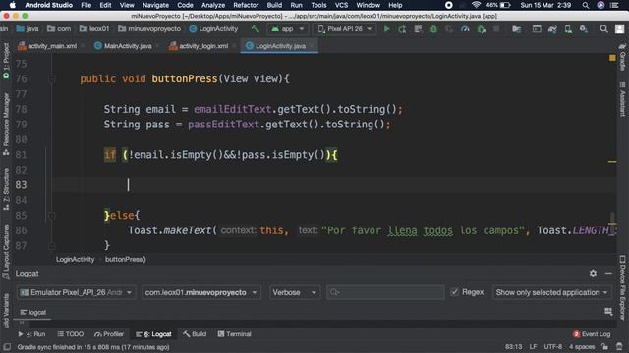629x353 pixels.
Task: Open the Device File Explorer side panel
Action: 622,287
